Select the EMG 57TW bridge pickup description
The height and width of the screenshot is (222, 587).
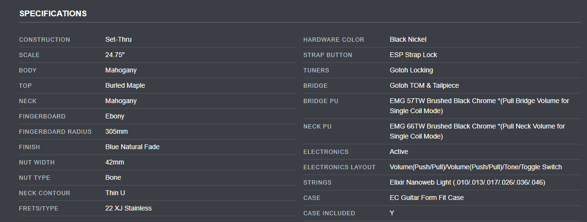(x=479, y=106)
